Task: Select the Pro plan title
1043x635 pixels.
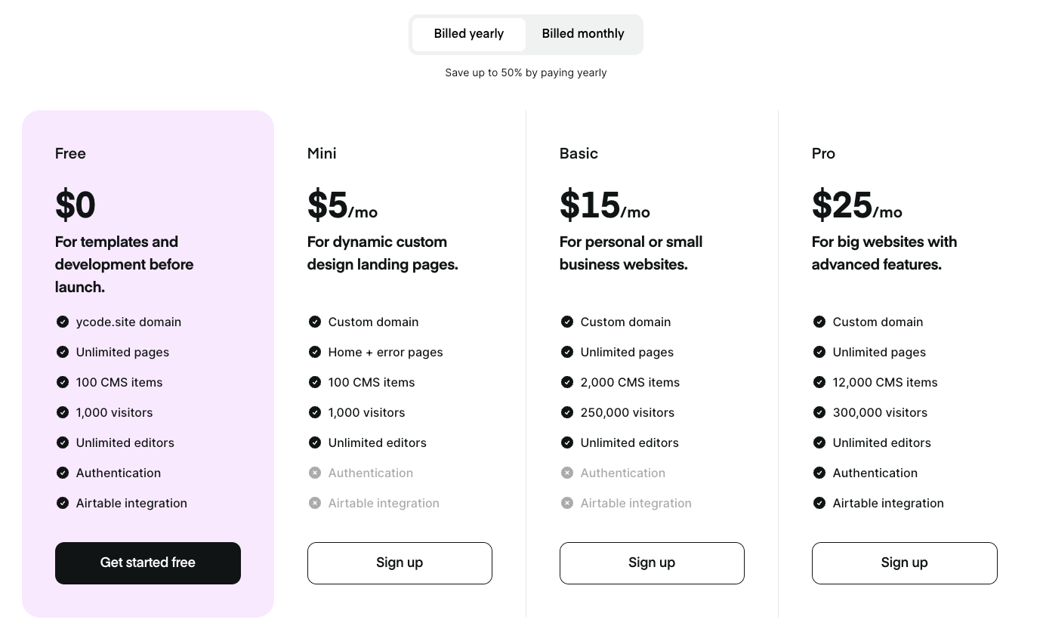Action: pos(823,153)
